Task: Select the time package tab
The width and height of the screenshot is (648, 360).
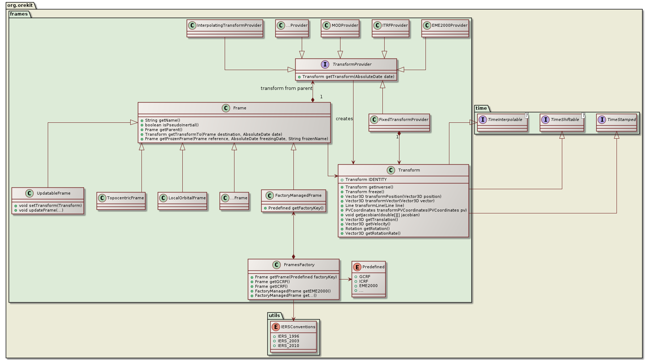Action: click(481, 108)
